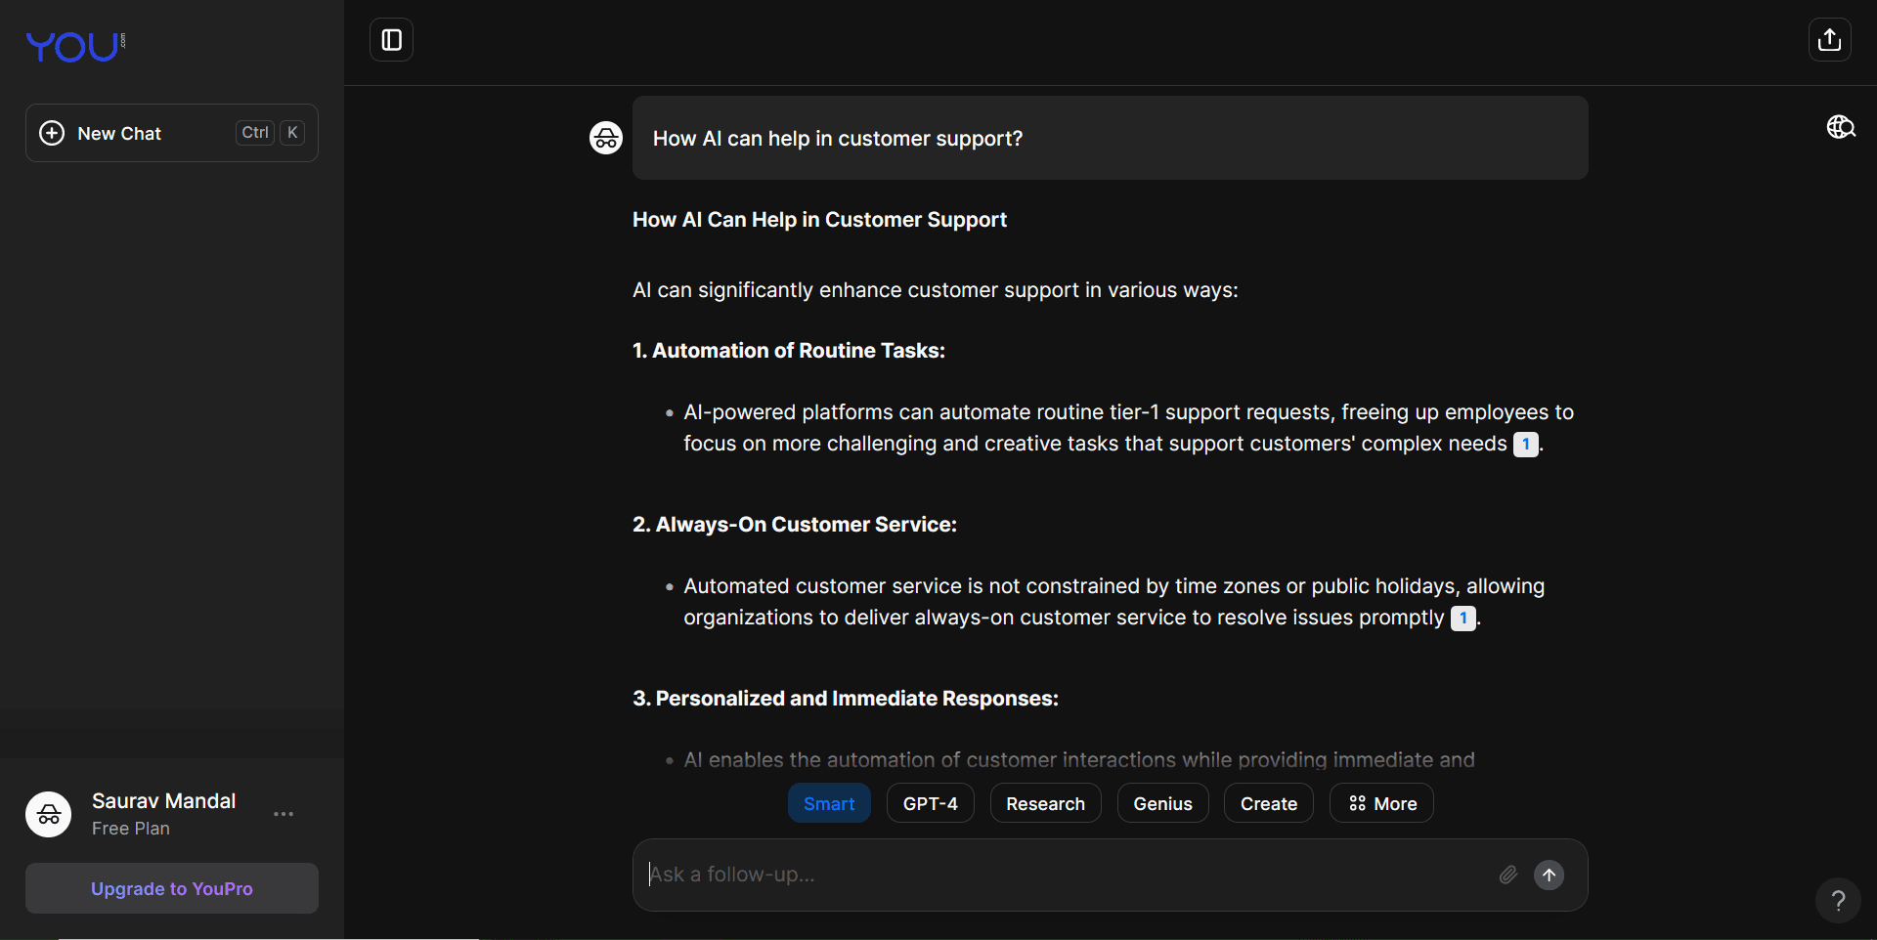Select the Smart mode

[829, 803]
